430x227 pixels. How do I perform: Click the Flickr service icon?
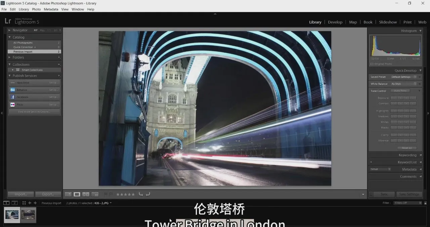pos(12,104)
